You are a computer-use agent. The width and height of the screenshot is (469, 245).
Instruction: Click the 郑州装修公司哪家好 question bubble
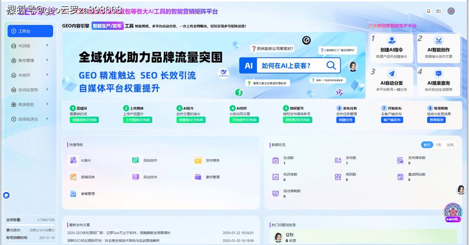[x=273, y=49]
